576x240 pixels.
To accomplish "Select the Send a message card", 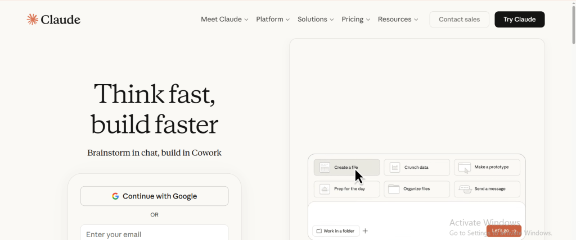I will pyautogui.click(x=487, y=189).
